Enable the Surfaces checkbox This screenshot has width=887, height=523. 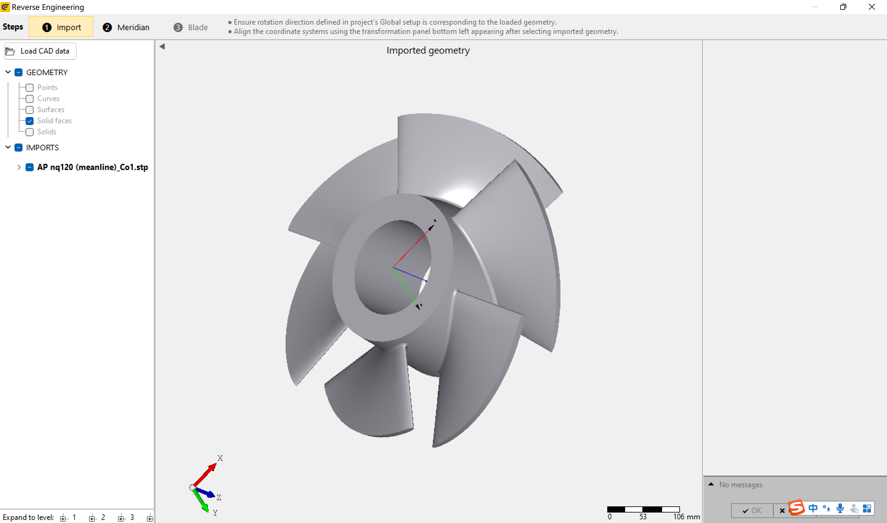click(30, 110)
